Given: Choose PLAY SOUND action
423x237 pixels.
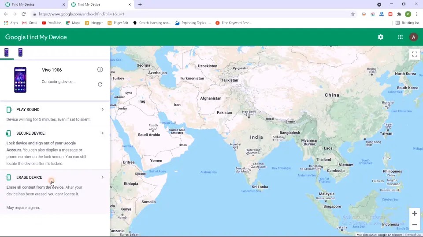Looking at the screenshot, I should click(x=28, y=110).
